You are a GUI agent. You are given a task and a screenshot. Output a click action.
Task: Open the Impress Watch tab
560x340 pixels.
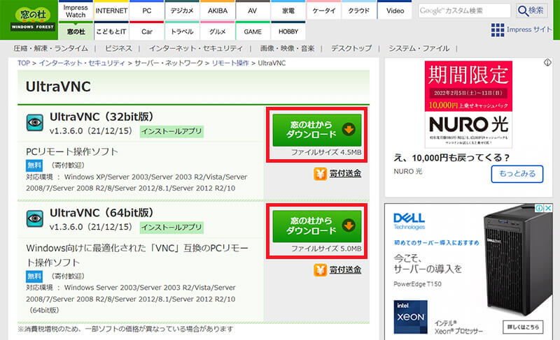coord(76,10)
